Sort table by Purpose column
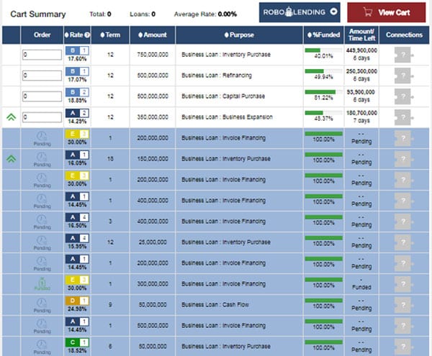Screen dimensions: 432x356 click(238, 35)
